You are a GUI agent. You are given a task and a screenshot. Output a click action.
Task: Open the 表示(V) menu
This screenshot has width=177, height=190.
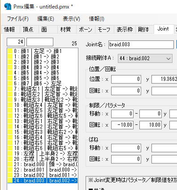[71, 19]
